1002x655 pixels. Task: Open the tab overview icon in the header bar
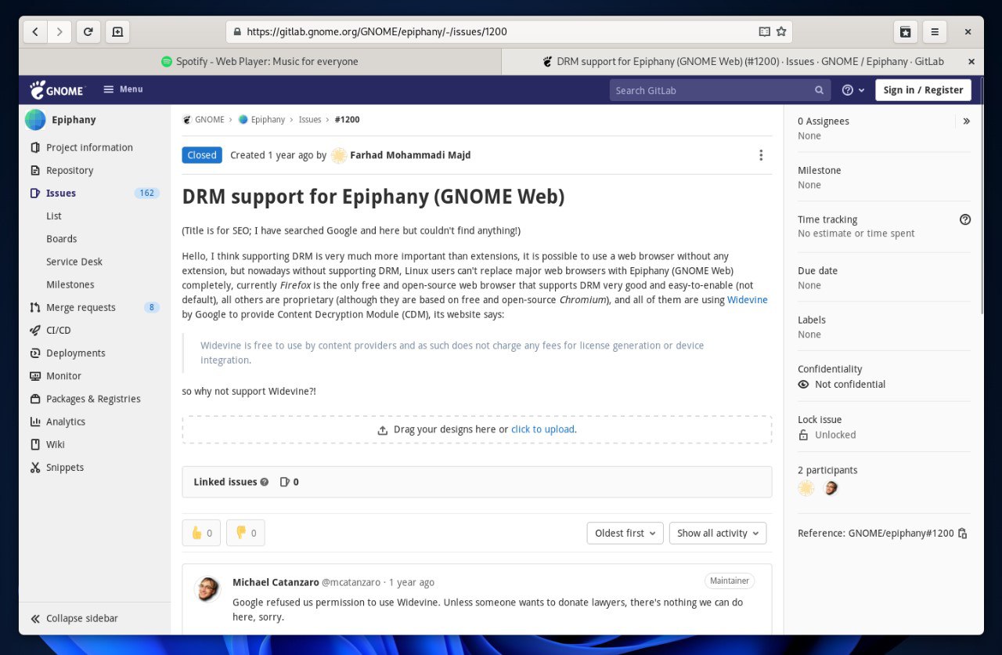pyautogui.click(x=906, y=32)
